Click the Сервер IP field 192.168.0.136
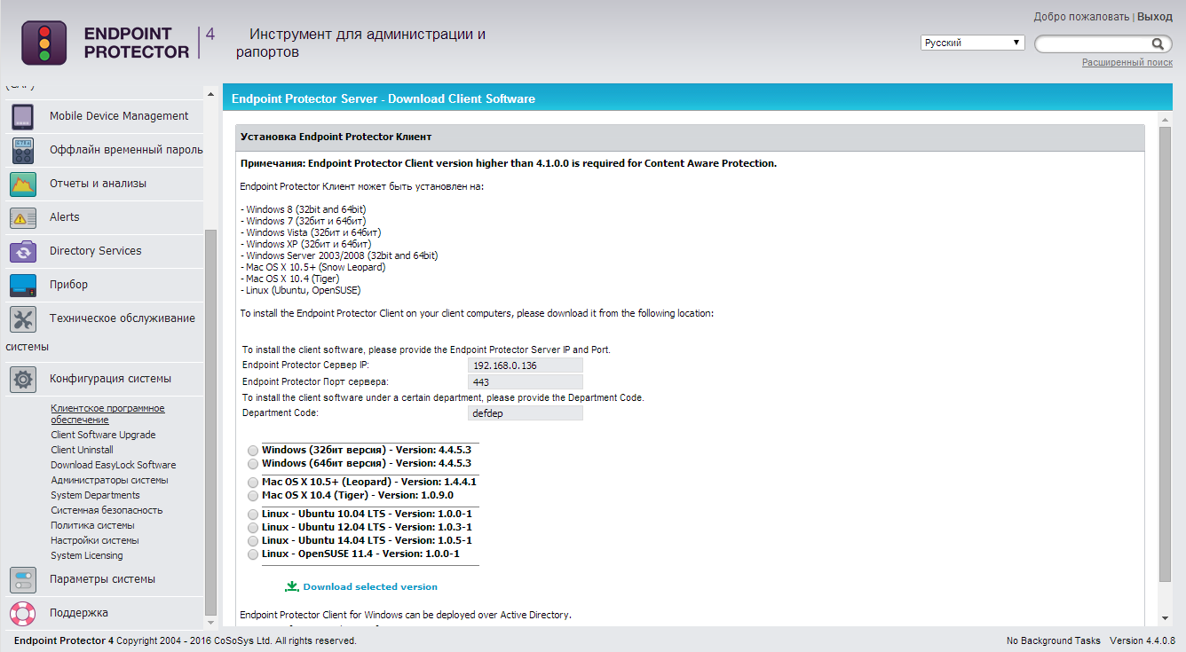The height and width of the screenshot is (652, 1186). click(526, 365)
